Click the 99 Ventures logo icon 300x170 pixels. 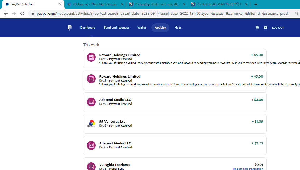point(91,124)
